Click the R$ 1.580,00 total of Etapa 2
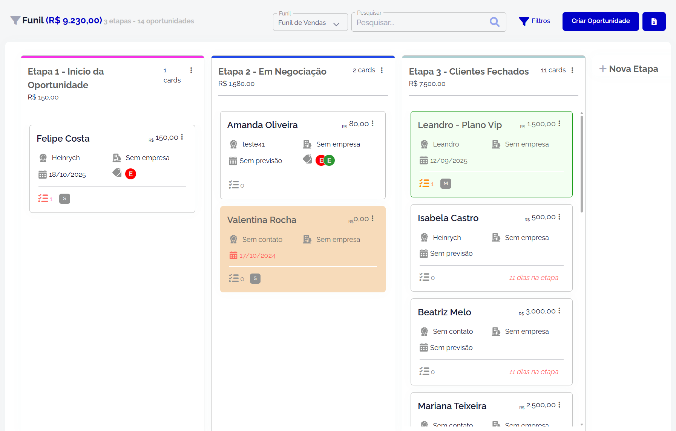 click(236, 84)
